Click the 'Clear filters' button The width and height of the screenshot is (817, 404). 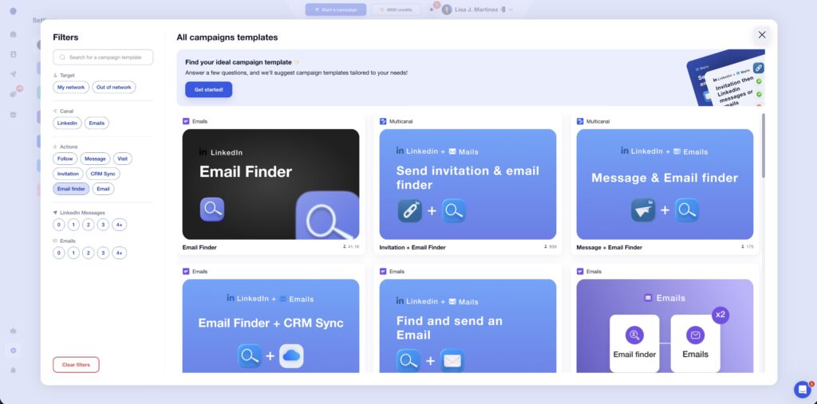76,365
